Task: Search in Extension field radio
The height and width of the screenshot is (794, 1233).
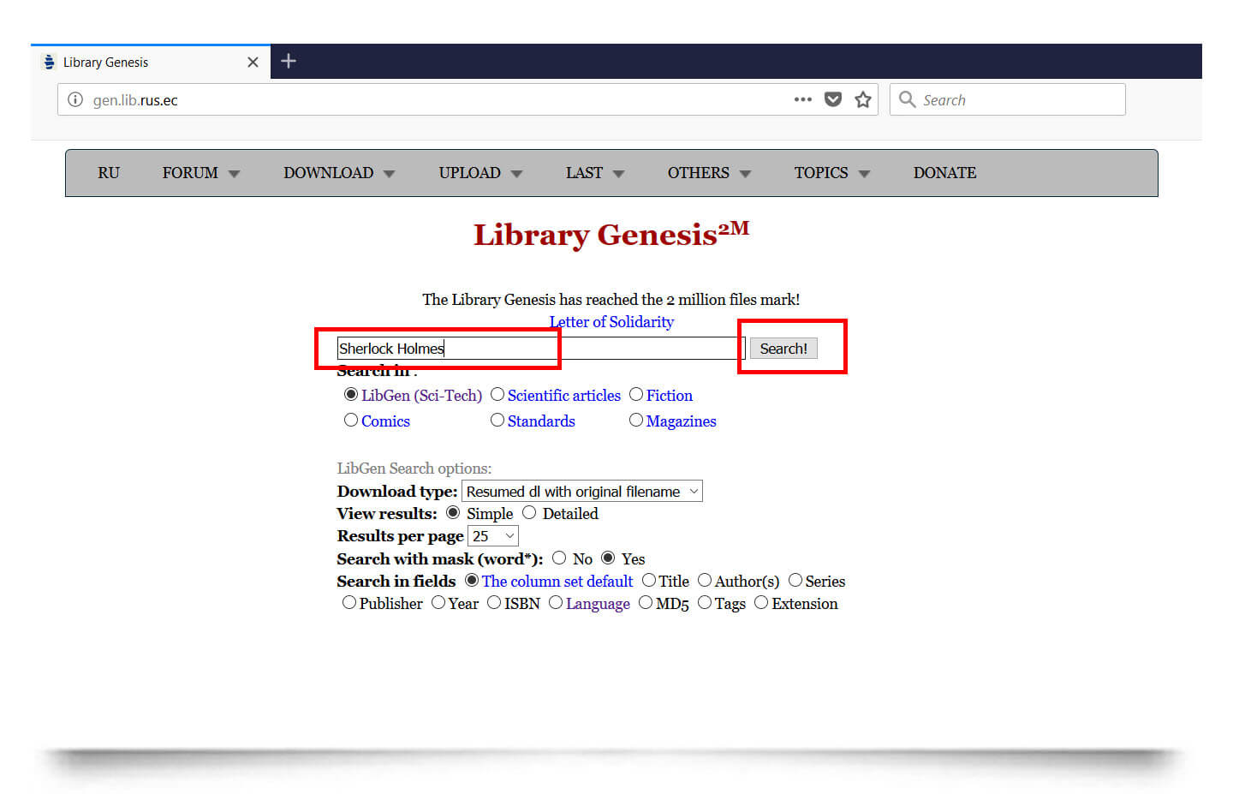Action: point(761,603)
